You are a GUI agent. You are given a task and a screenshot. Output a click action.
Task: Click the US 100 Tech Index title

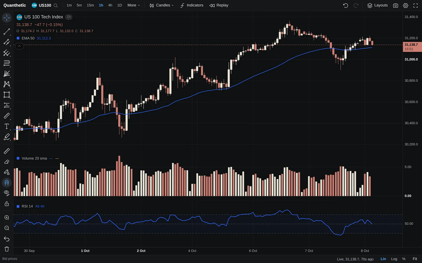[x=44, y=17]
